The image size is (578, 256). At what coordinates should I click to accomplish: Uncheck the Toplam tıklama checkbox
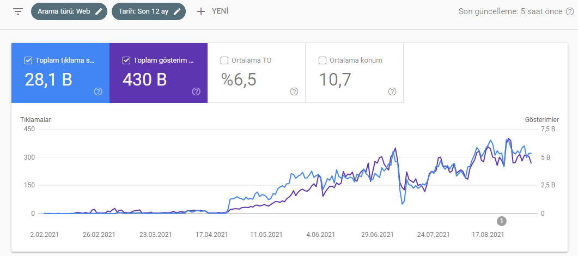[x=28, y=60]
